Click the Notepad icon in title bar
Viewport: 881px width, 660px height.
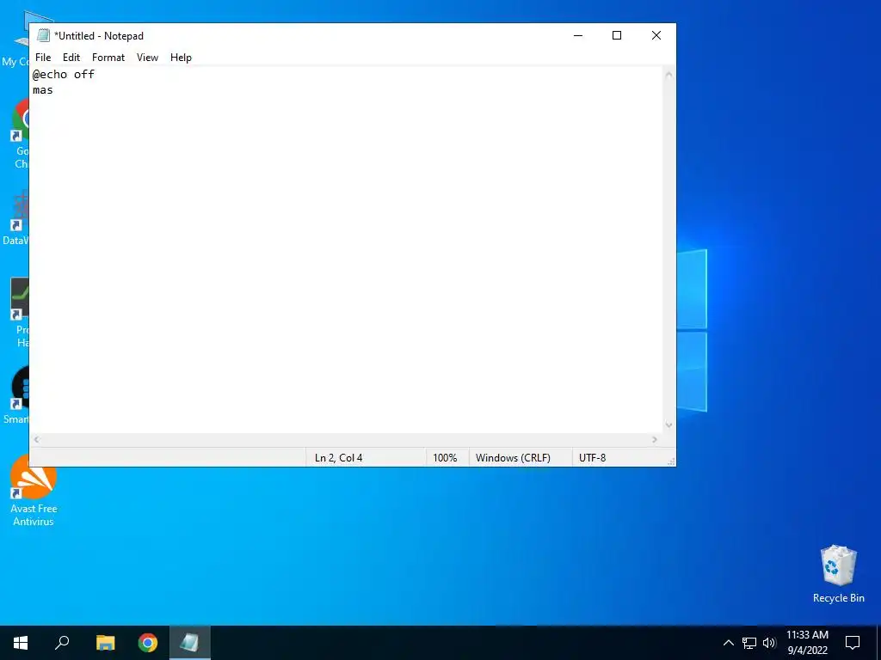43,35
